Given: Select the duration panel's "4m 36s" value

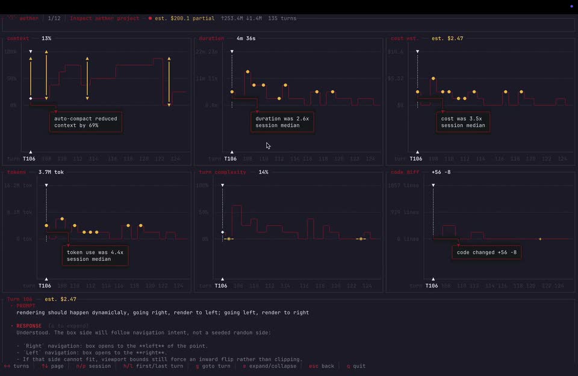Looking at the screenshot, I should tap(246, 39).
